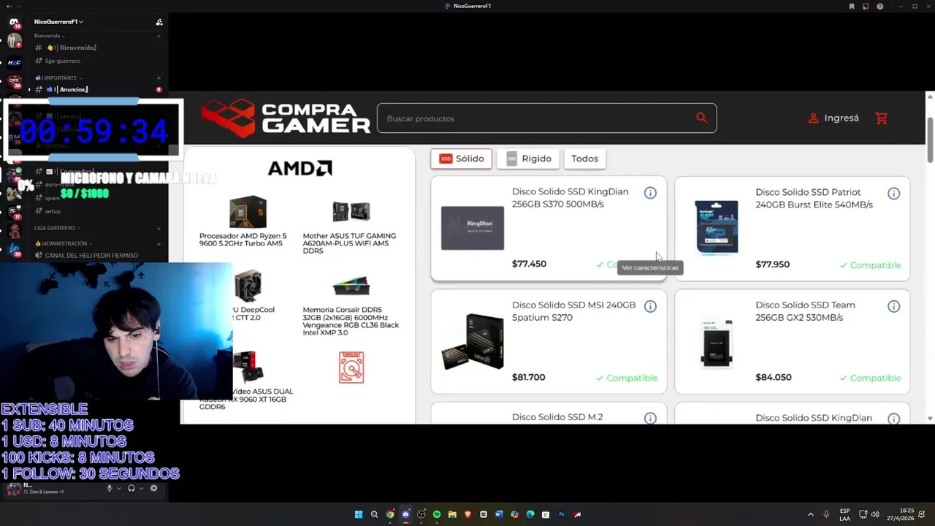Click the Compra Gamer logo
This screenshot has height=526, width=935.
click(286, 118)
